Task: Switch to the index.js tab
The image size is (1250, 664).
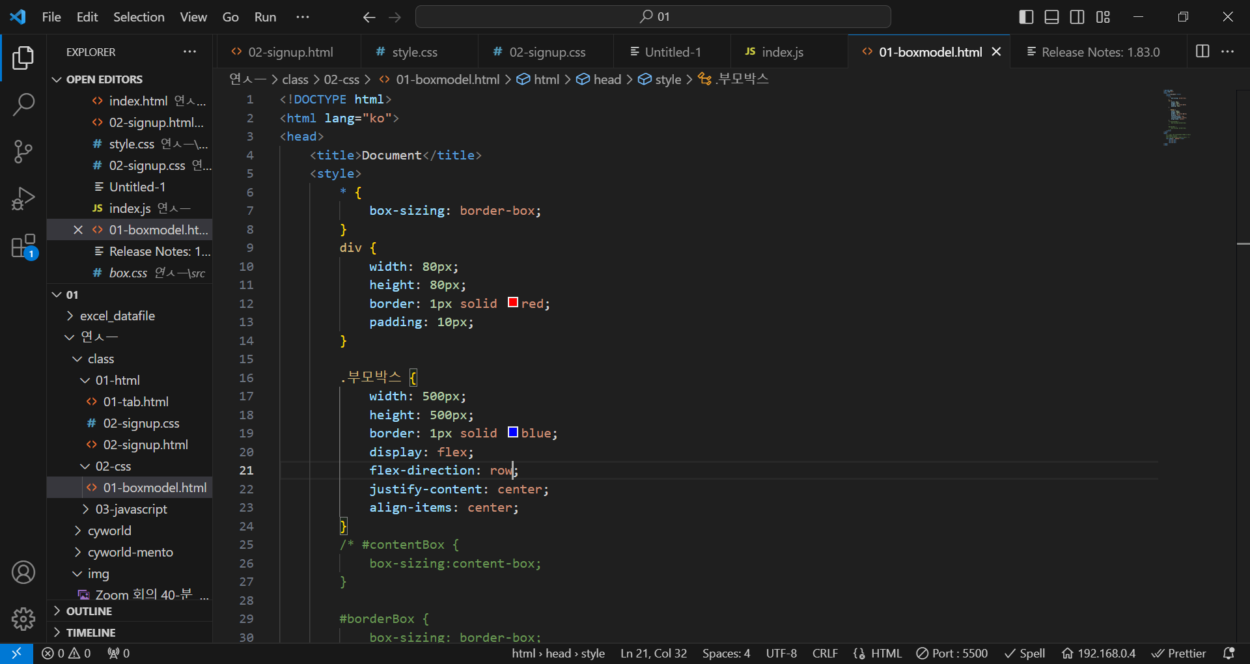Action: click(x=788, y=51)
